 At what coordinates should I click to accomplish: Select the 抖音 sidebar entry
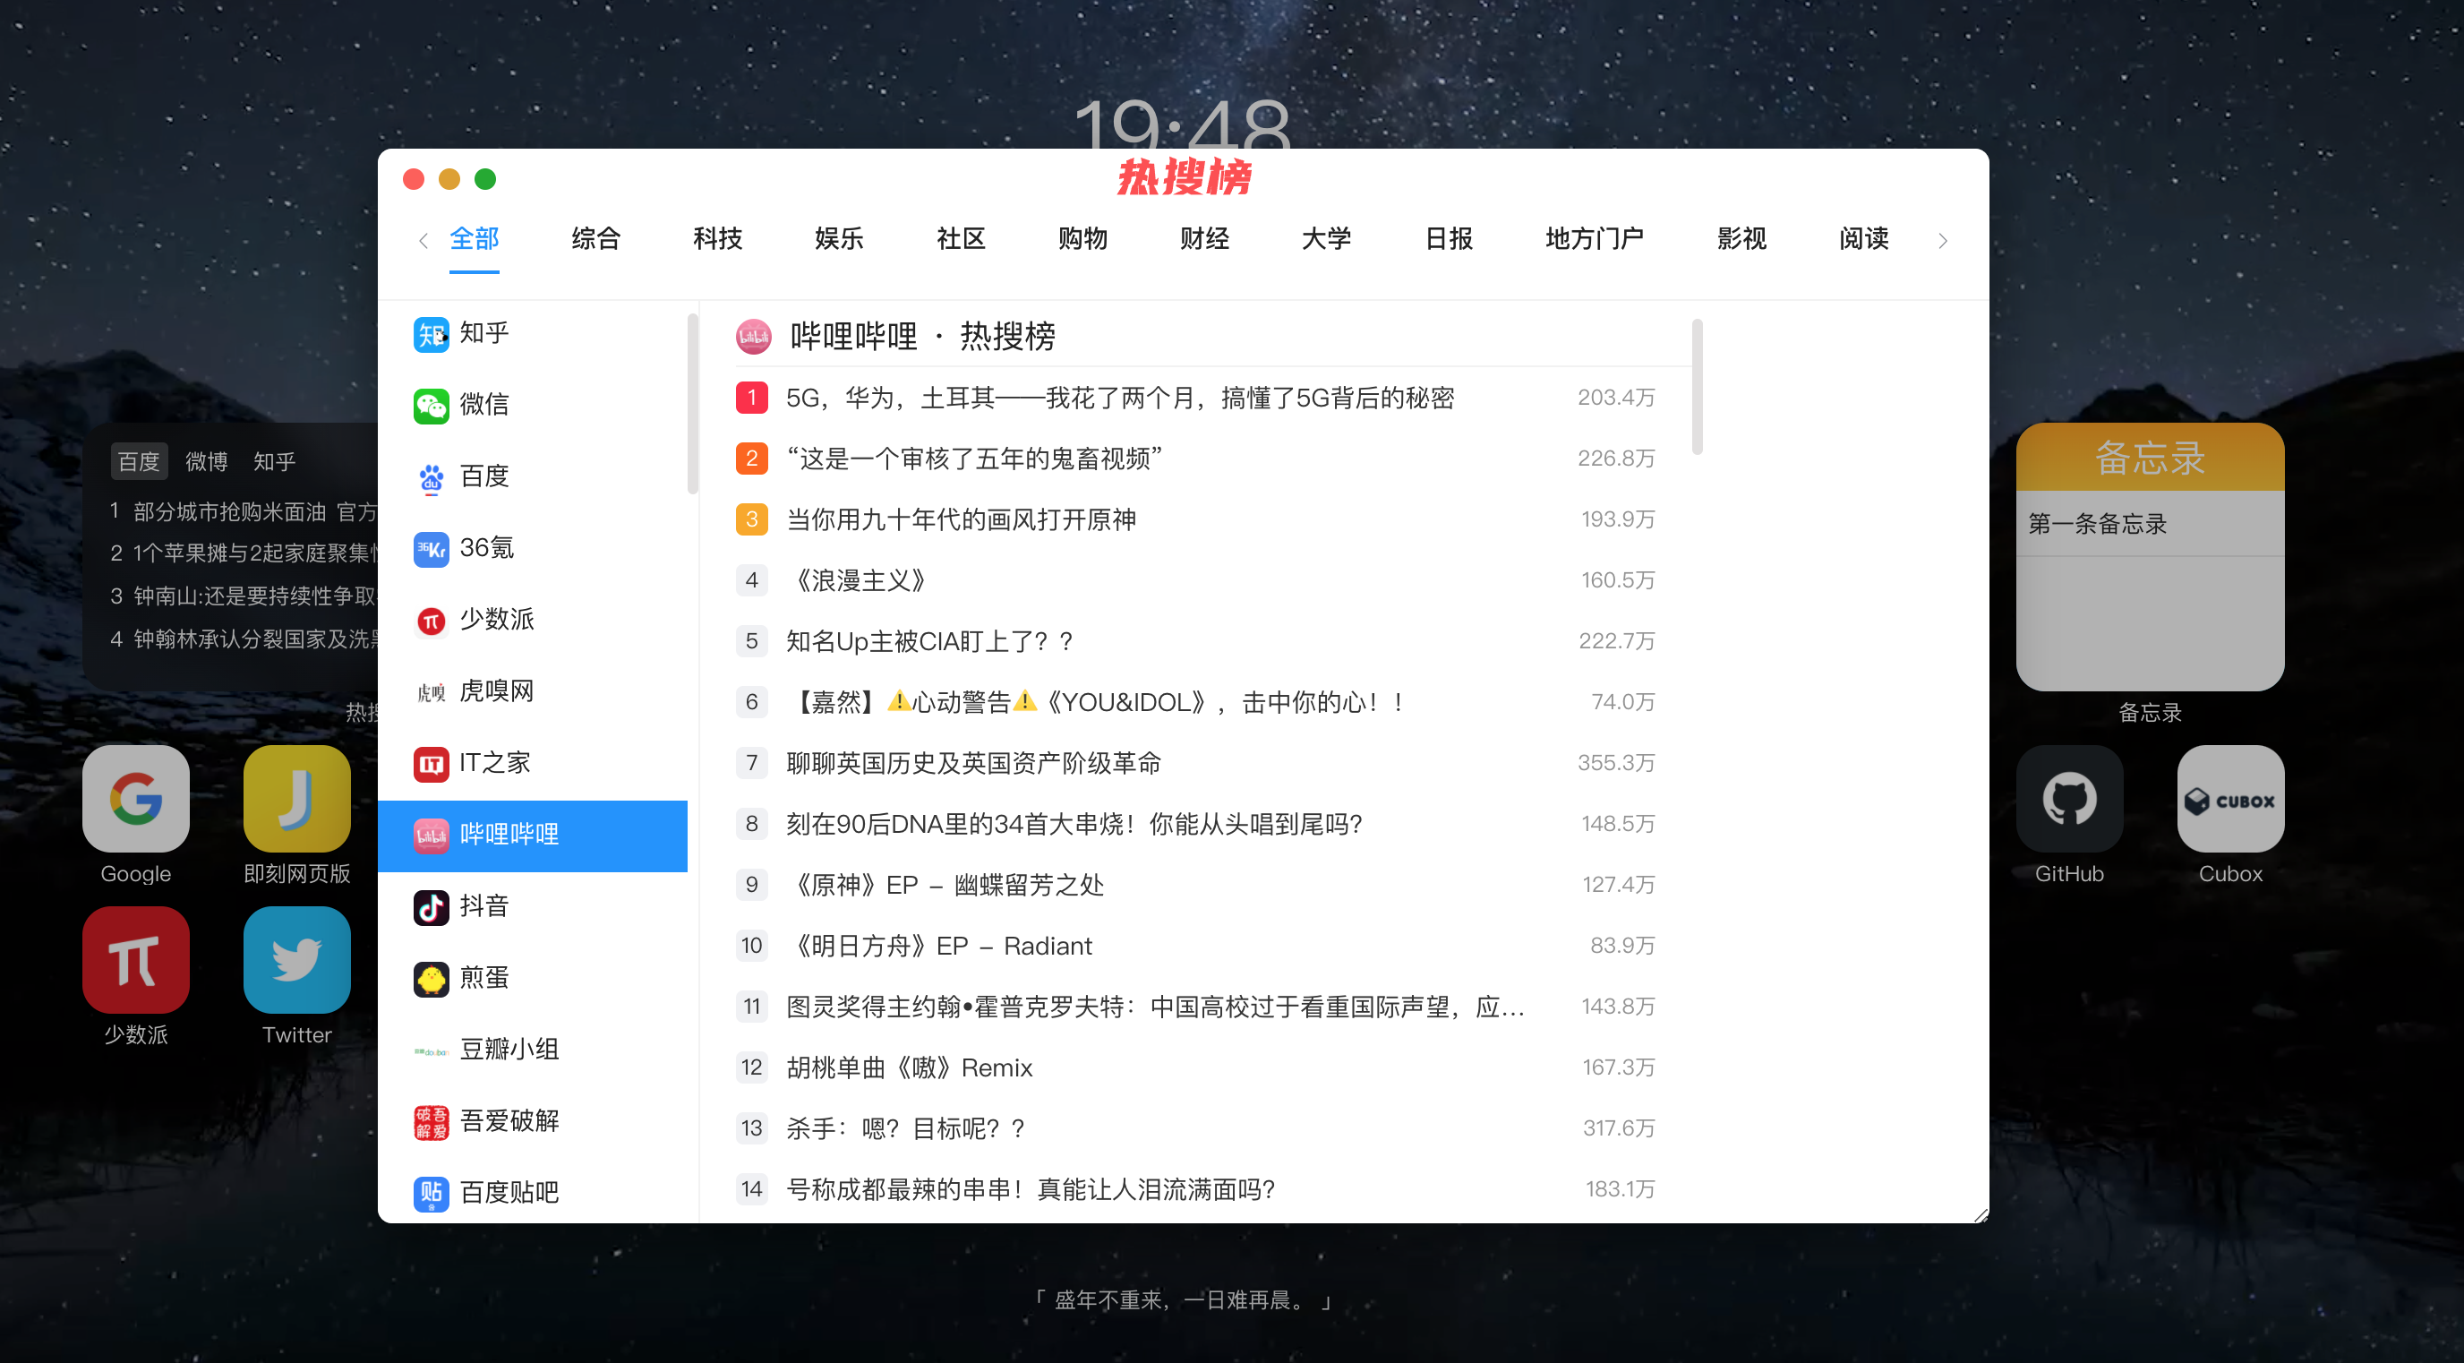(483, 907)
